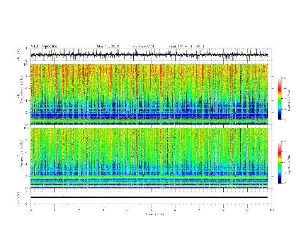Viewport: 306px width, 236px height.
Task: Select the "start UT = 1 :40: 1" text
Action: [x=187, y=46]
